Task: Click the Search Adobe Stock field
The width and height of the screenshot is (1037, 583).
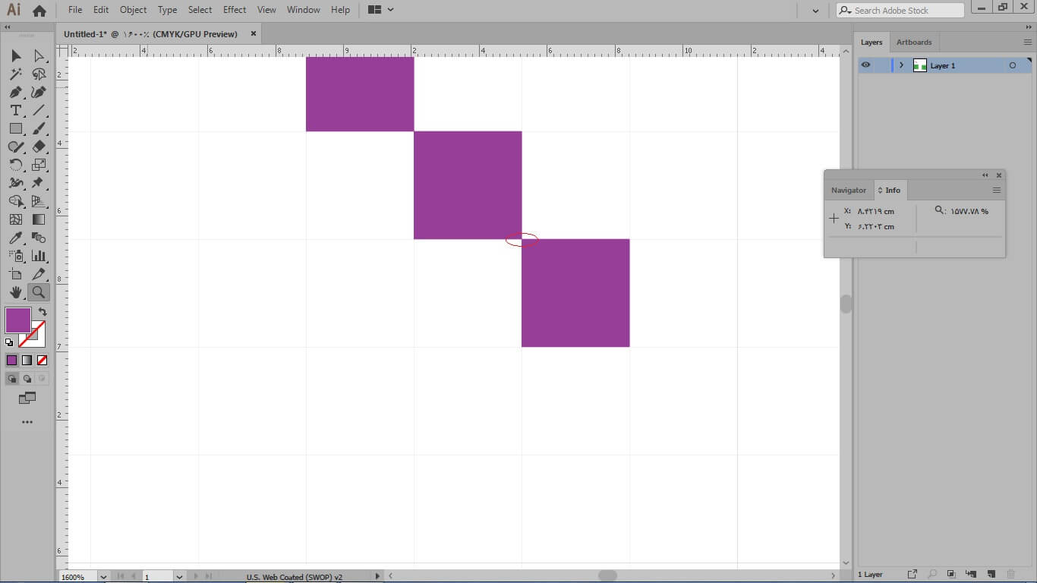Action: tap(900, 11)
